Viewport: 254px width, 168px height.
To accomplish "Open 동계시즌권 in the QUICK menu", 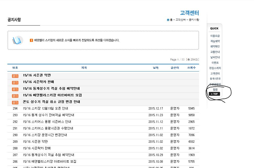I will coord(215,79).
